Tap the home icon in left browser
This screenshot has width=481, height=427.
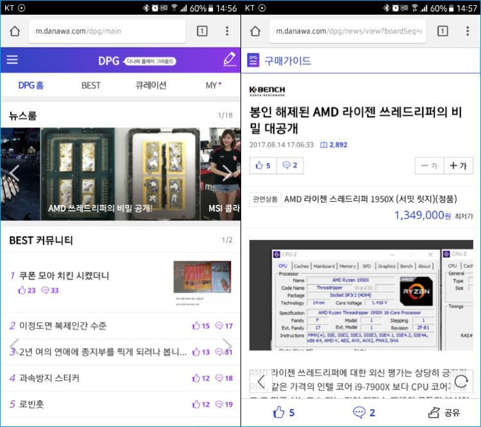pos(15,31)
